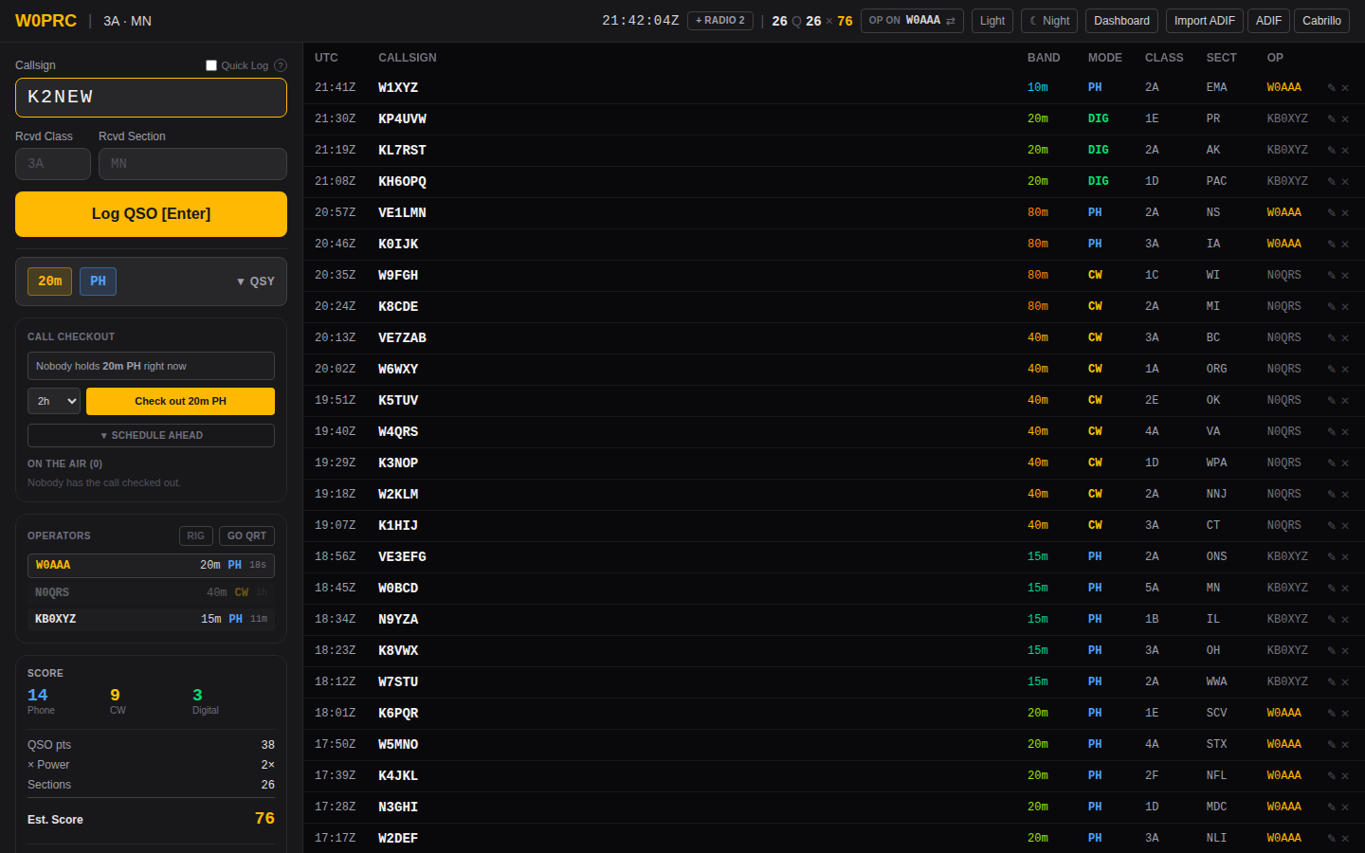Delete the W0BCD log entry

click(1345, 589)
